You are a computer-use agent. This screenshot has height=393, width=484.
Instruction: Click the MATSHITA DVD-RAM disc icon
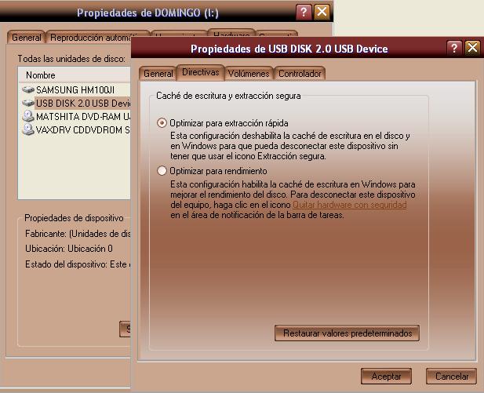[28, 116]
